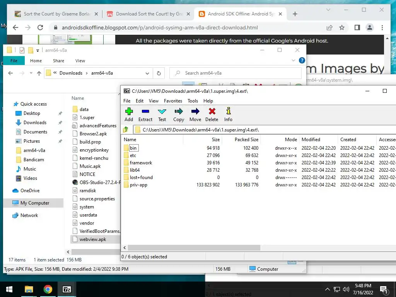
Task: Refresh the arm64-v8a folder view
Action: [x=159, y=73]
